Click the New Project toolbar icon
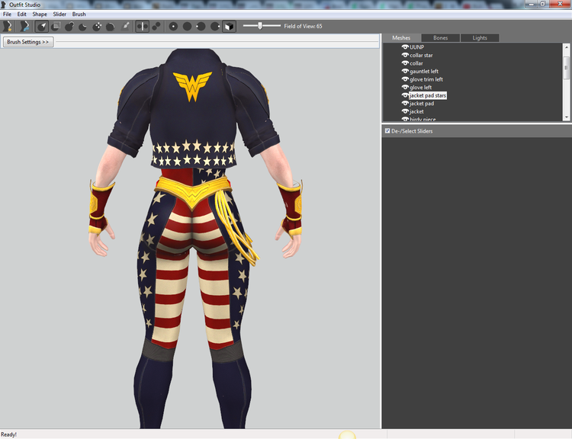The width and height of the screenshot is (572, 439). click(8, 26)
